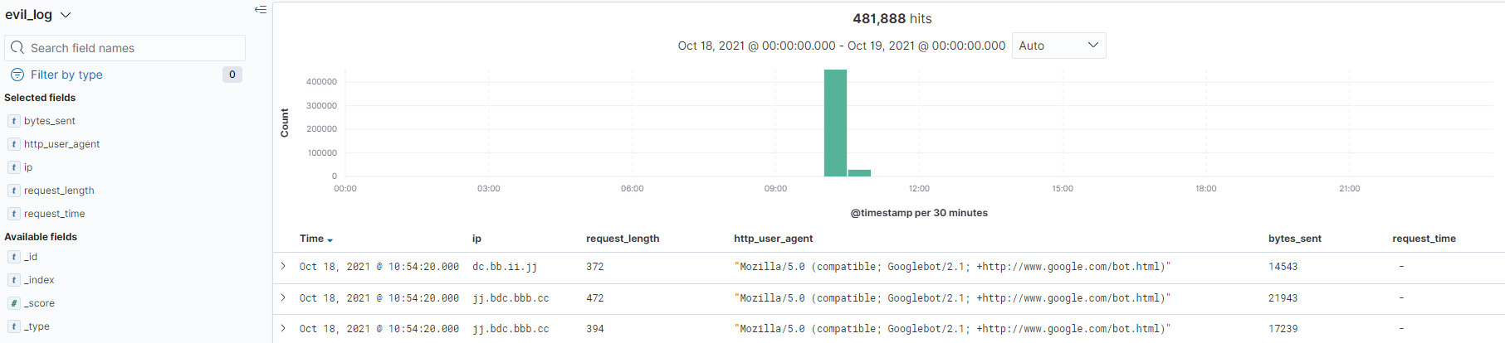Focus the Search field names input
1505x343 pixels.
point(133,48)
